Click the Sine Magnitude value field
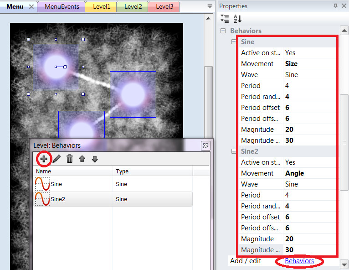The width and height of the screenshot is (349, 270). click(310, 130)
